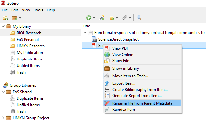The height and width of the screenshot is (136, 206).
Task: Click the View PDF menu icon
Action: tap(107, 48)
